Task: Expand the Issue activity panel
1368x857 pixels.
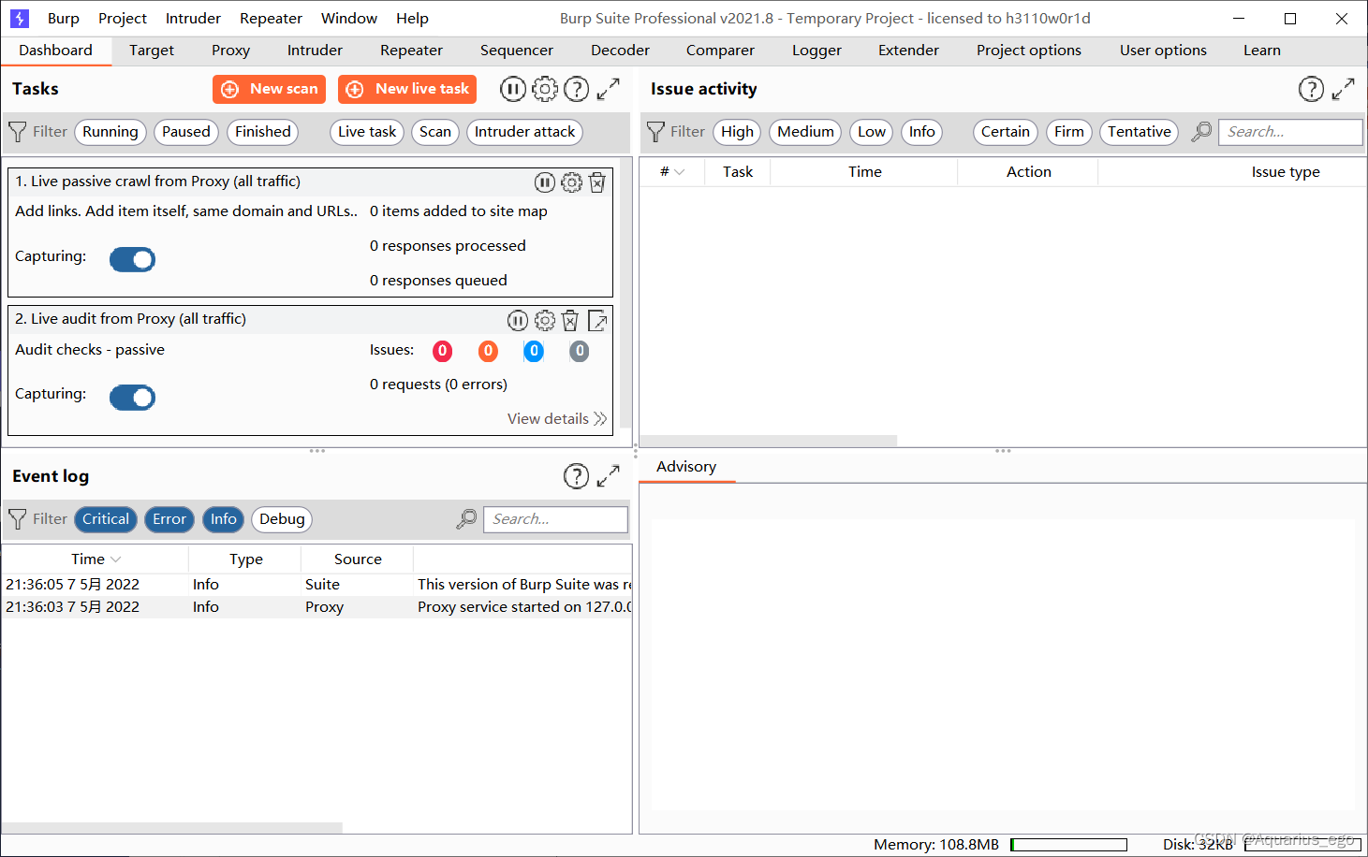Action: [1343, 89]
